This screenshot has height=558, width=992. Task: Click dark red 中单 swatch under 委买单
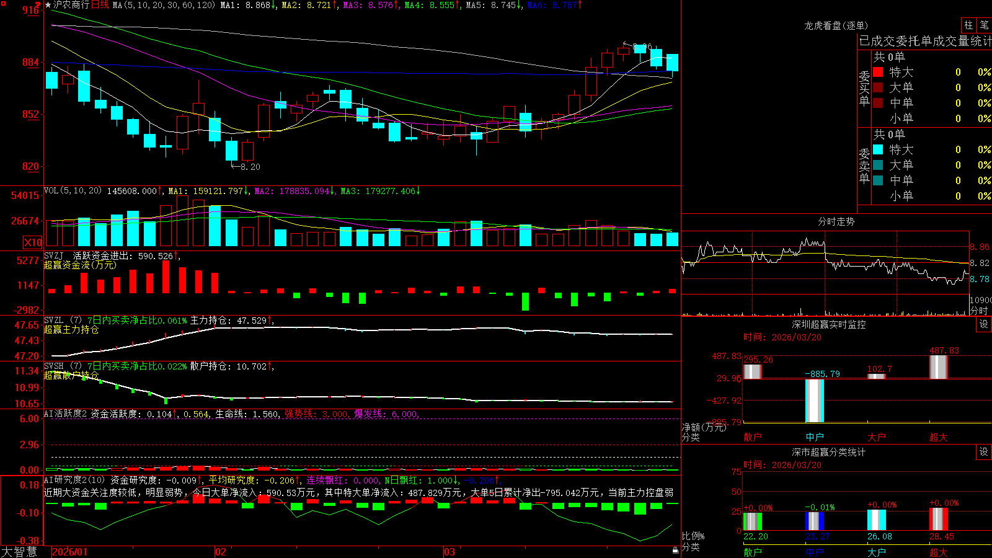pos(878,103)
